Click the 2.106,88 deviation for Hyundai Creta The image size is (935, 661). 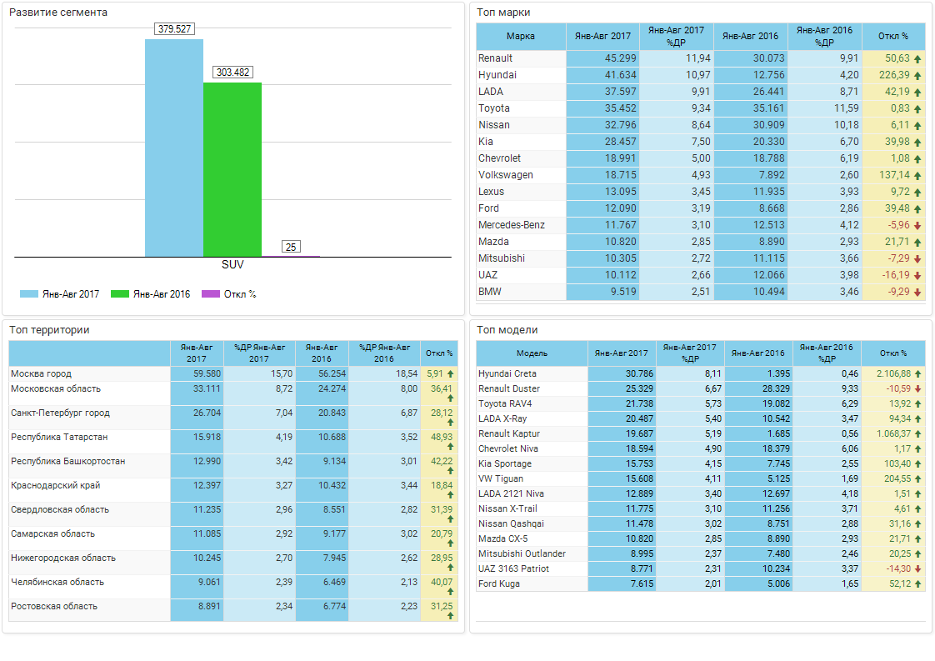pos(894,374)
